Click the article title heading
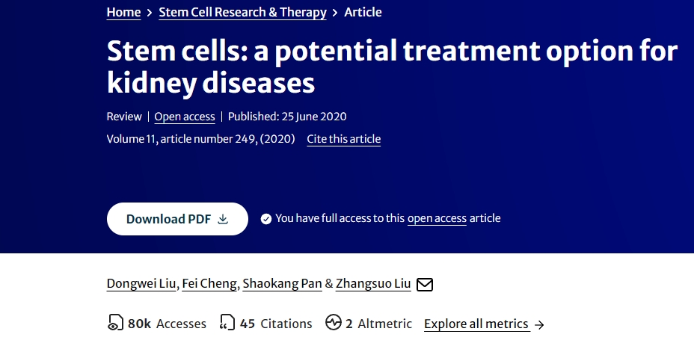Image resolution: width=694 pixels, height=346 pixels. pyautogui.click(x=392, y=67)
